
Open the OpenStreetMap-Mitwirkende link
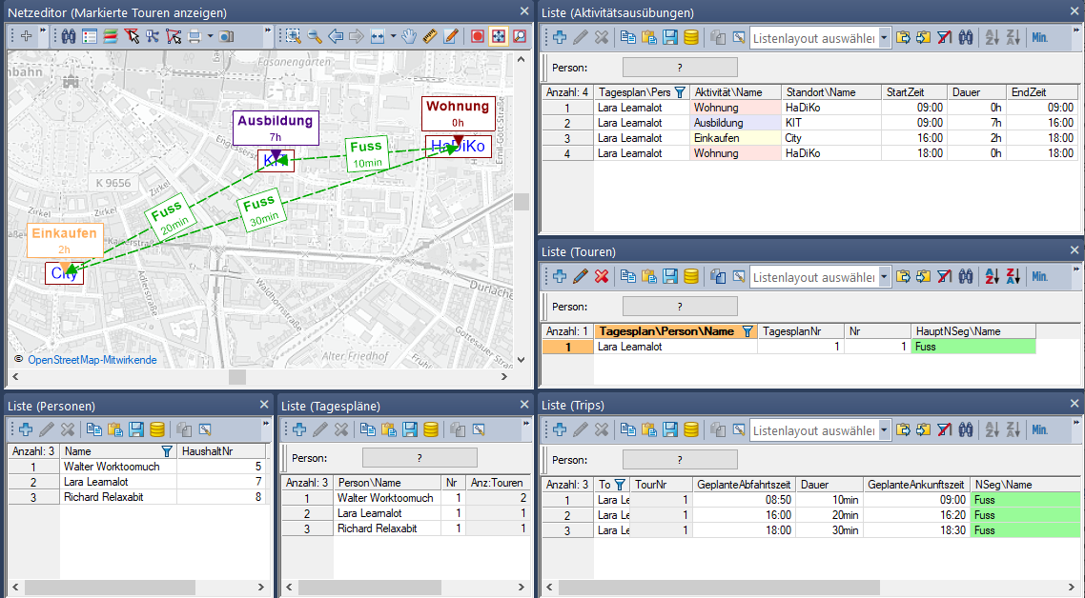pyautogui.click(x=92, y=360)
